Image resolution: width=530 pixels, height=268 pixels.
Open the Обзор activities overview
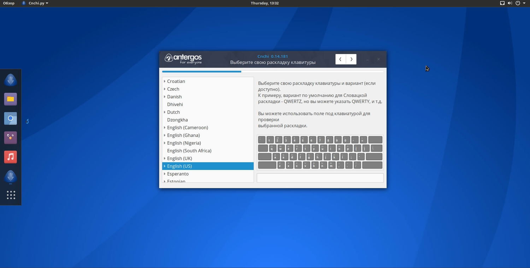(x=9, y=3)
